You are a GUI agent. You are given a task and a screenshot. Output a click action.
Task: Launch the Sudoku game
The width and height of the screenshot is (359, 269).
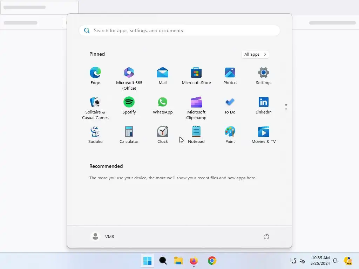click(x=95, y=135)
